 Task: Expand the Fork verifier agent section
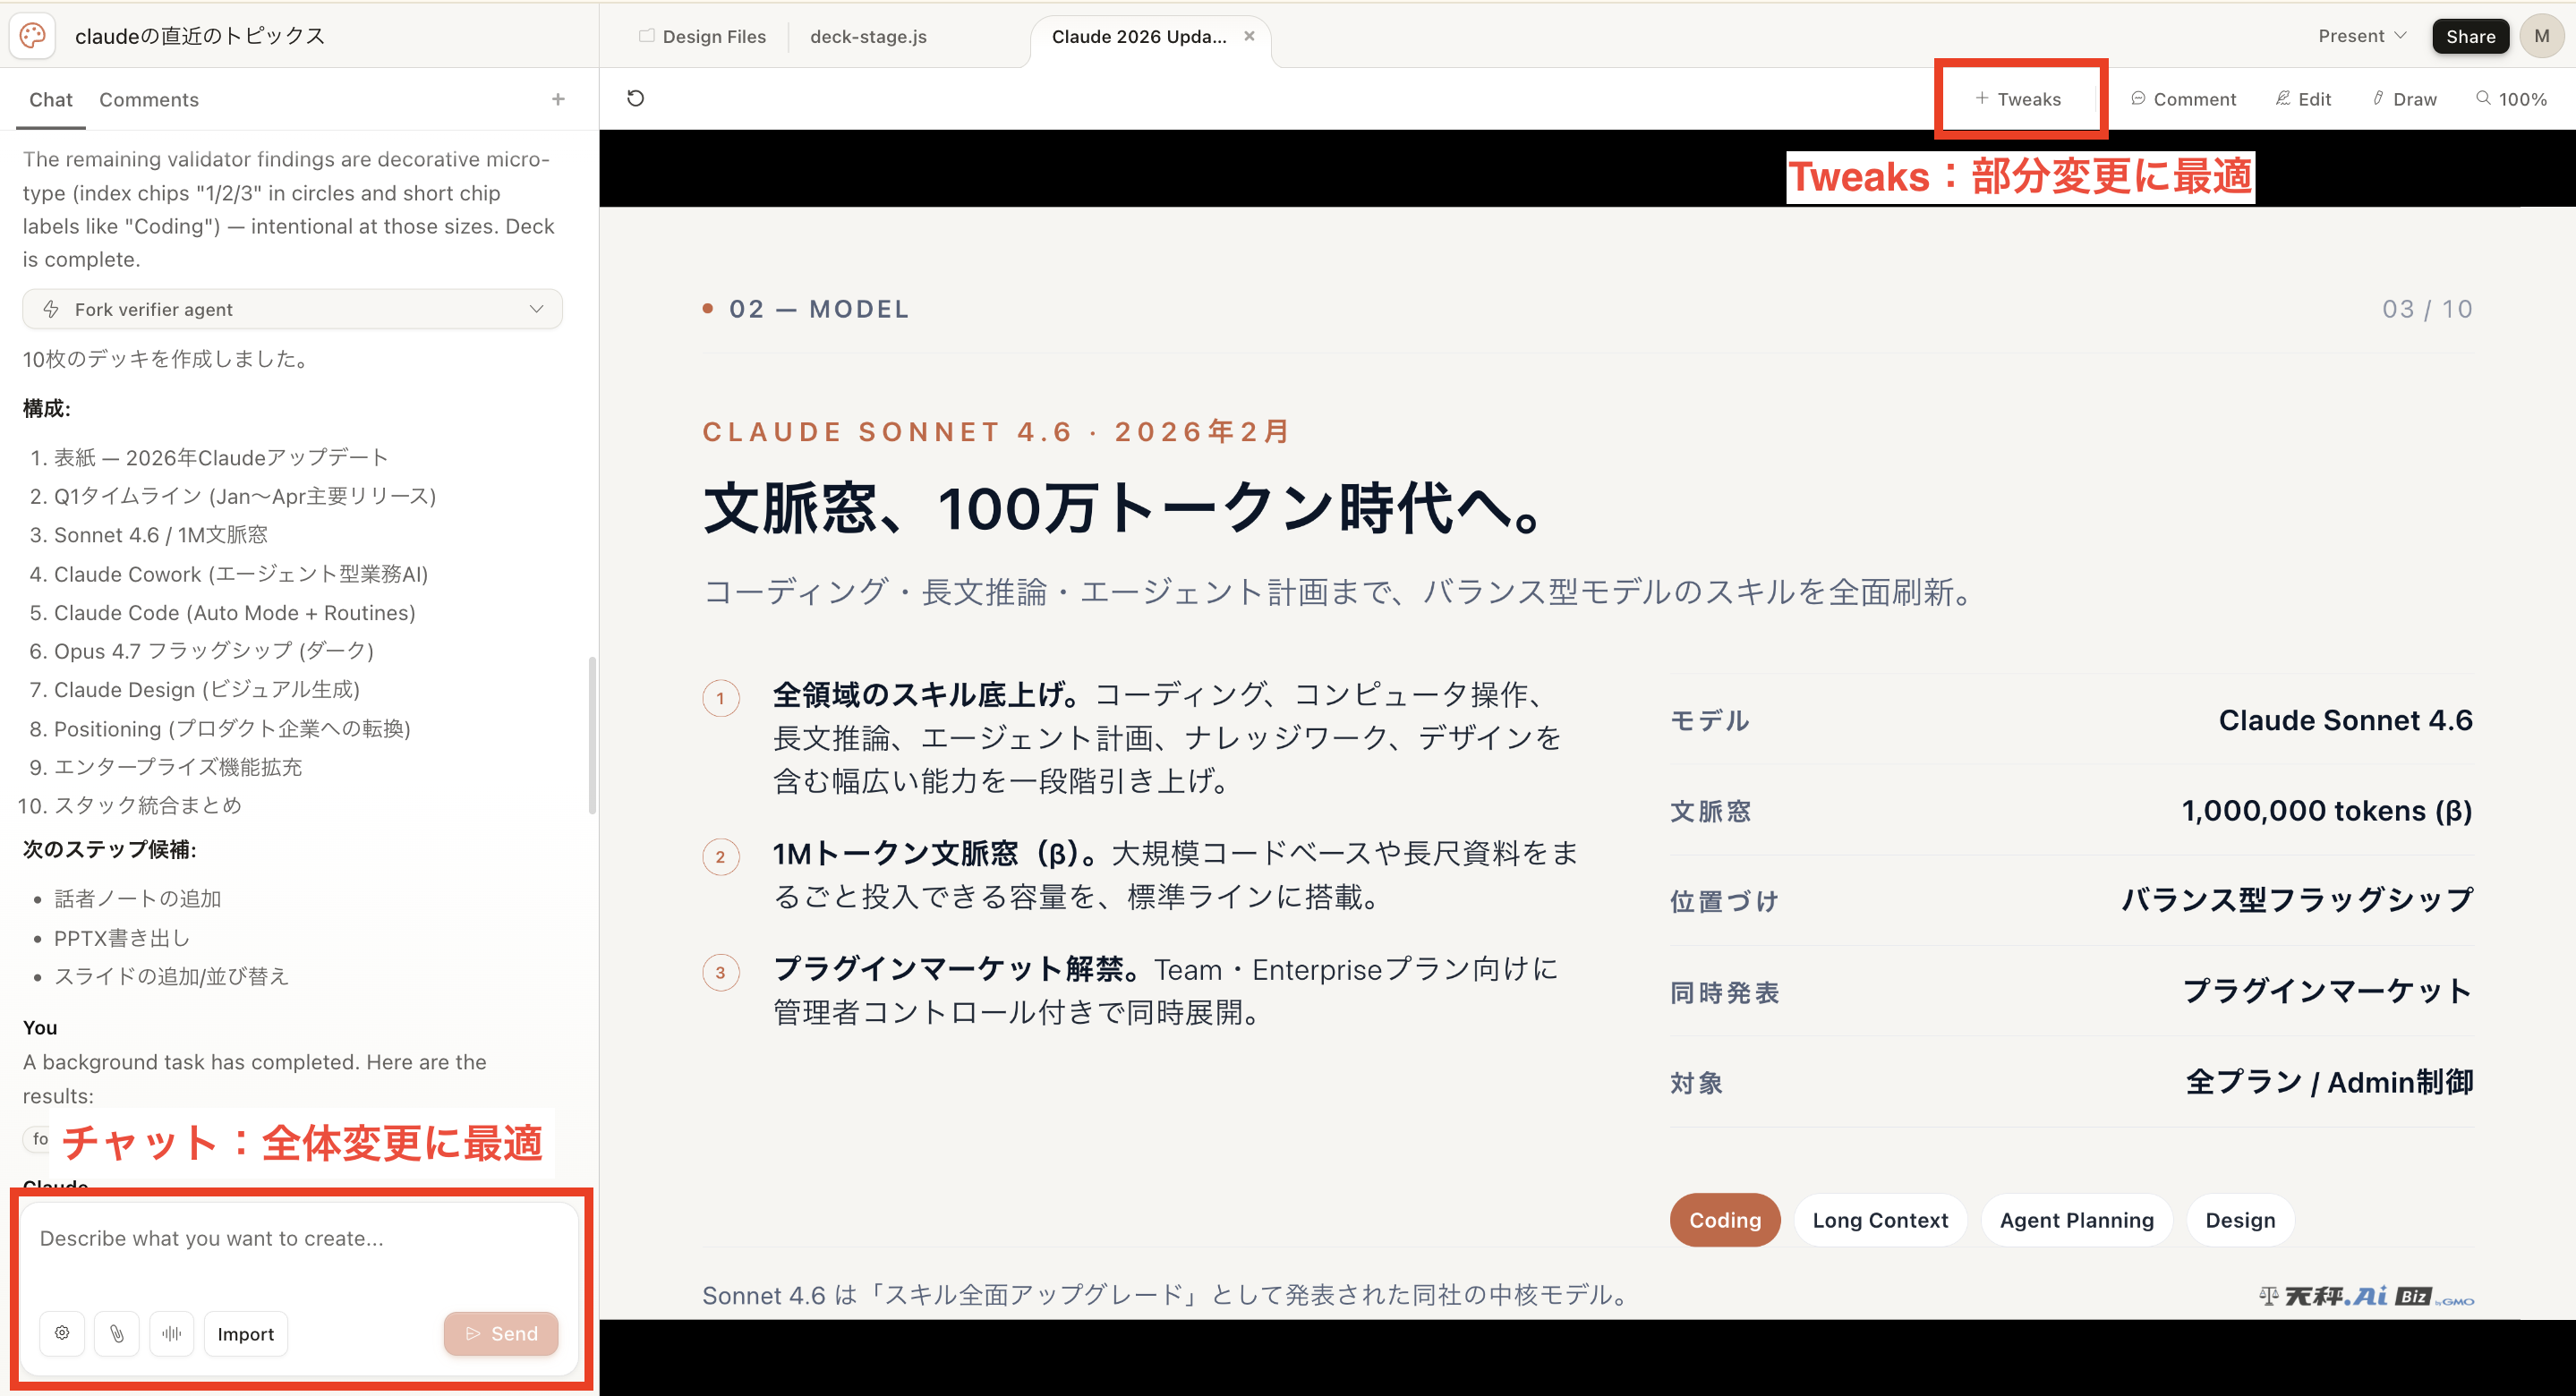click(292, 309)
